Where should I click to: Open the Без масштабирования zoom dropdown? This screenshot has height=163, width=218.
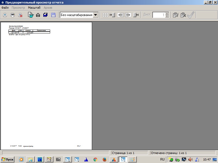tap(96, 15)
